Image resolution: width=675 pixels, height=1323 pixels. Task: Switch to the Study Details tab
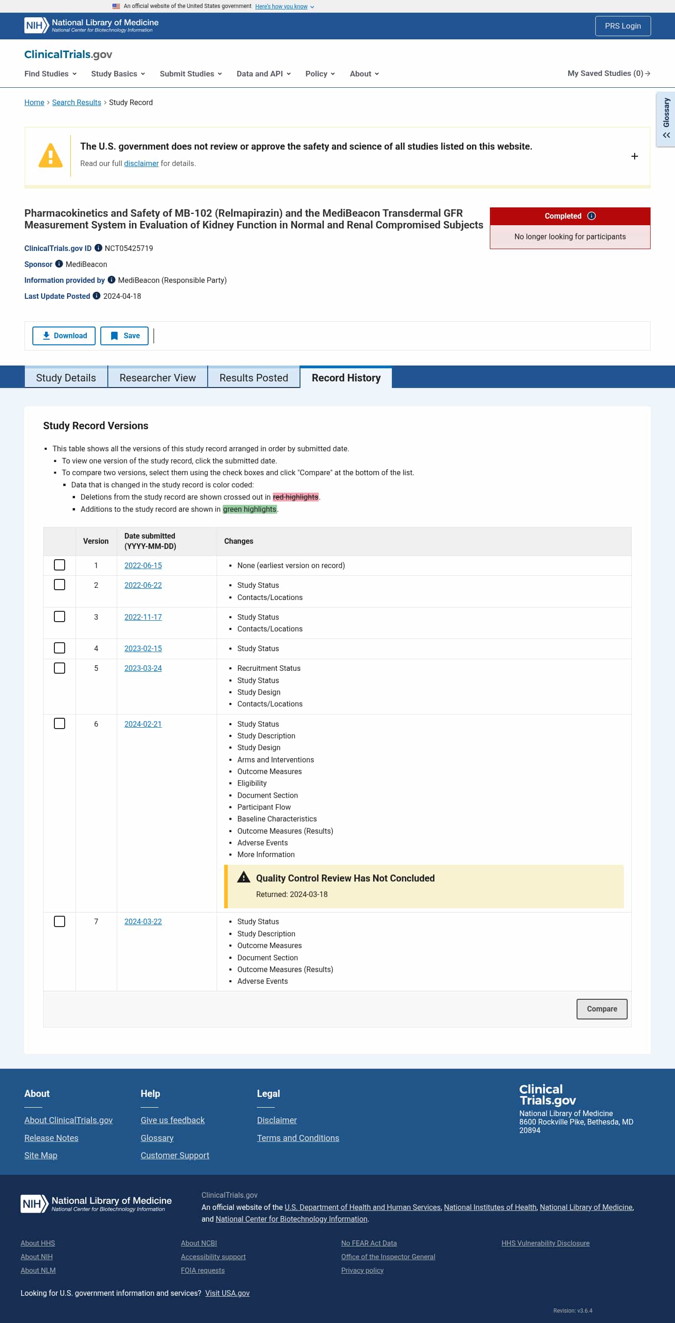pos(66,378)
